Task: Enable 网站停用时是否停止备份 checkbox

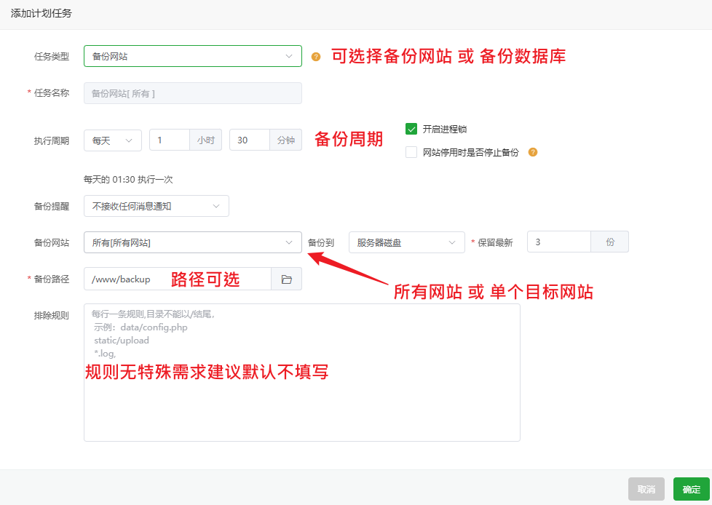Action: (x=411, y=152)
